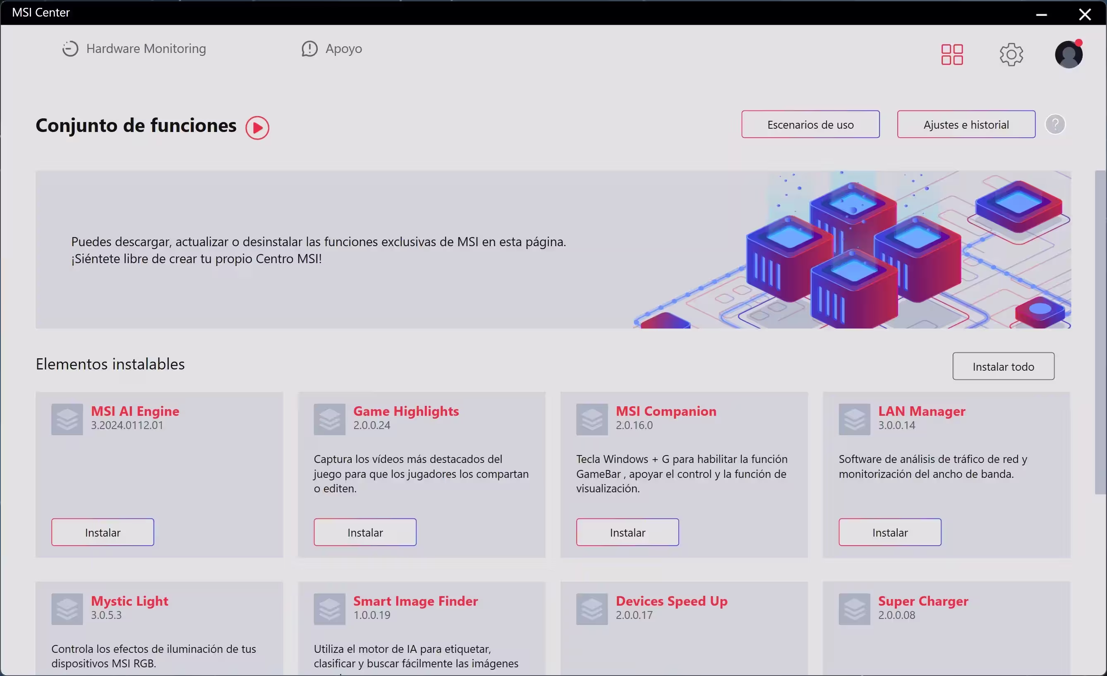Click version text 2.0.0.08

(896, 615)
